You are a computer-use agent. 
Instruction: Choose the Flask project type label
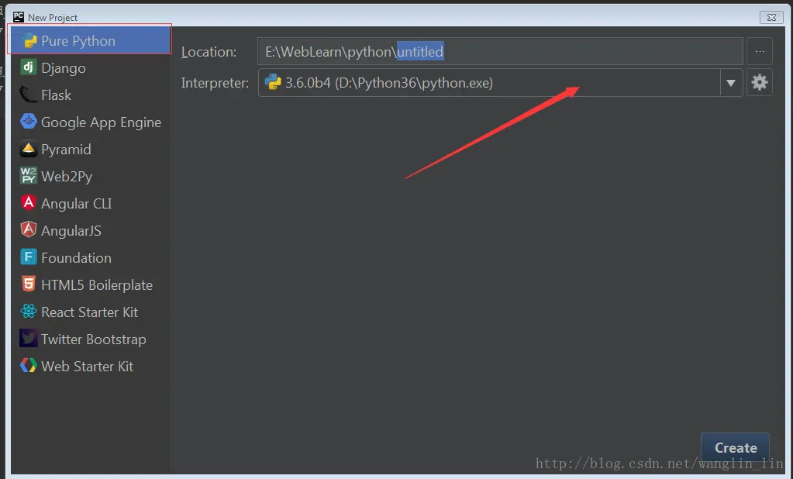(56, 95)
